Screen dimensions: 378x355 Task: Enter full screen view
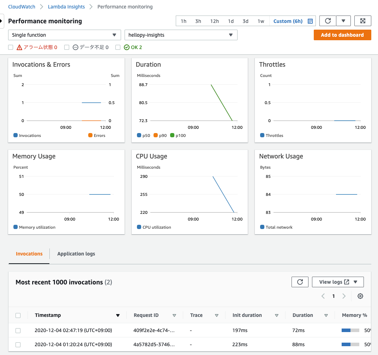pos(363,21)
